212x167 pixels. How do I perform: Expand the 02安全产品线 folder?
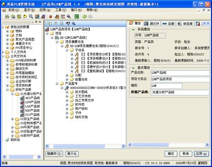pos(12,119)
